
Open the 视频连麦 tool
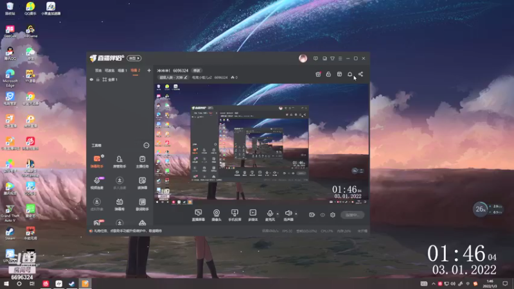coord(97,183)
